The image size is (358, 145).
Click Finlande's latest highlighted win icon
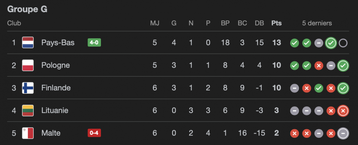[343, 88]
